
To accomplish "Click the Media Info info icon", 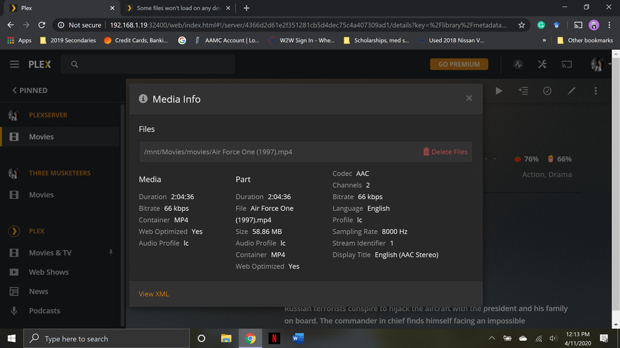I will tap(143, 98).
